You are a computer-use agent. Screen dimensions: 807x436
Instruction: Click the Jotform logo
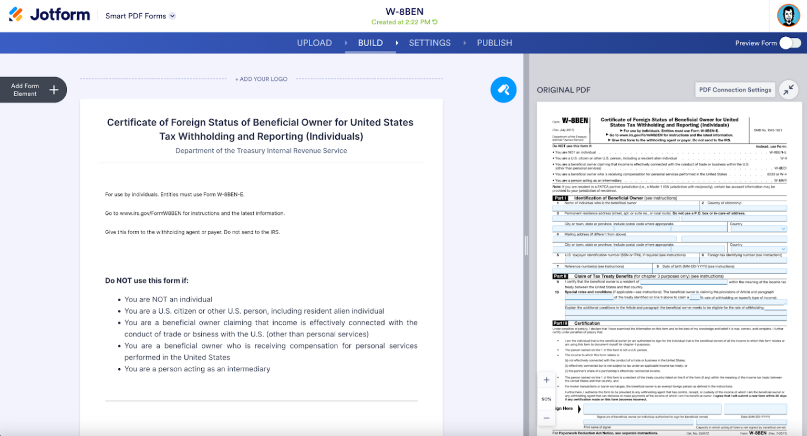tap(49, 14)
